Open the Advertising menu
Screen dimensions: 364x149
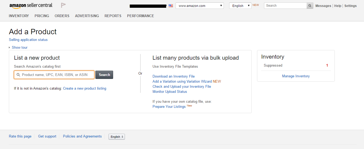click(87, 16)
